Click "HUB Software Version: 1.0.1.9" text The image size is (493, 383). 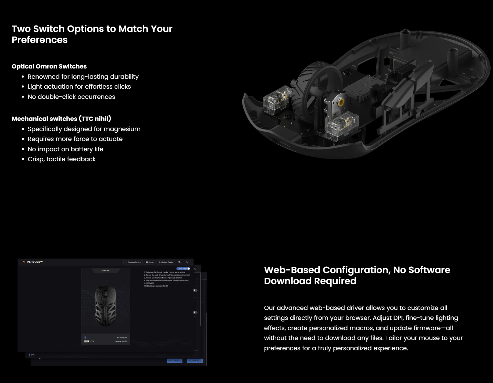[156, 286]
